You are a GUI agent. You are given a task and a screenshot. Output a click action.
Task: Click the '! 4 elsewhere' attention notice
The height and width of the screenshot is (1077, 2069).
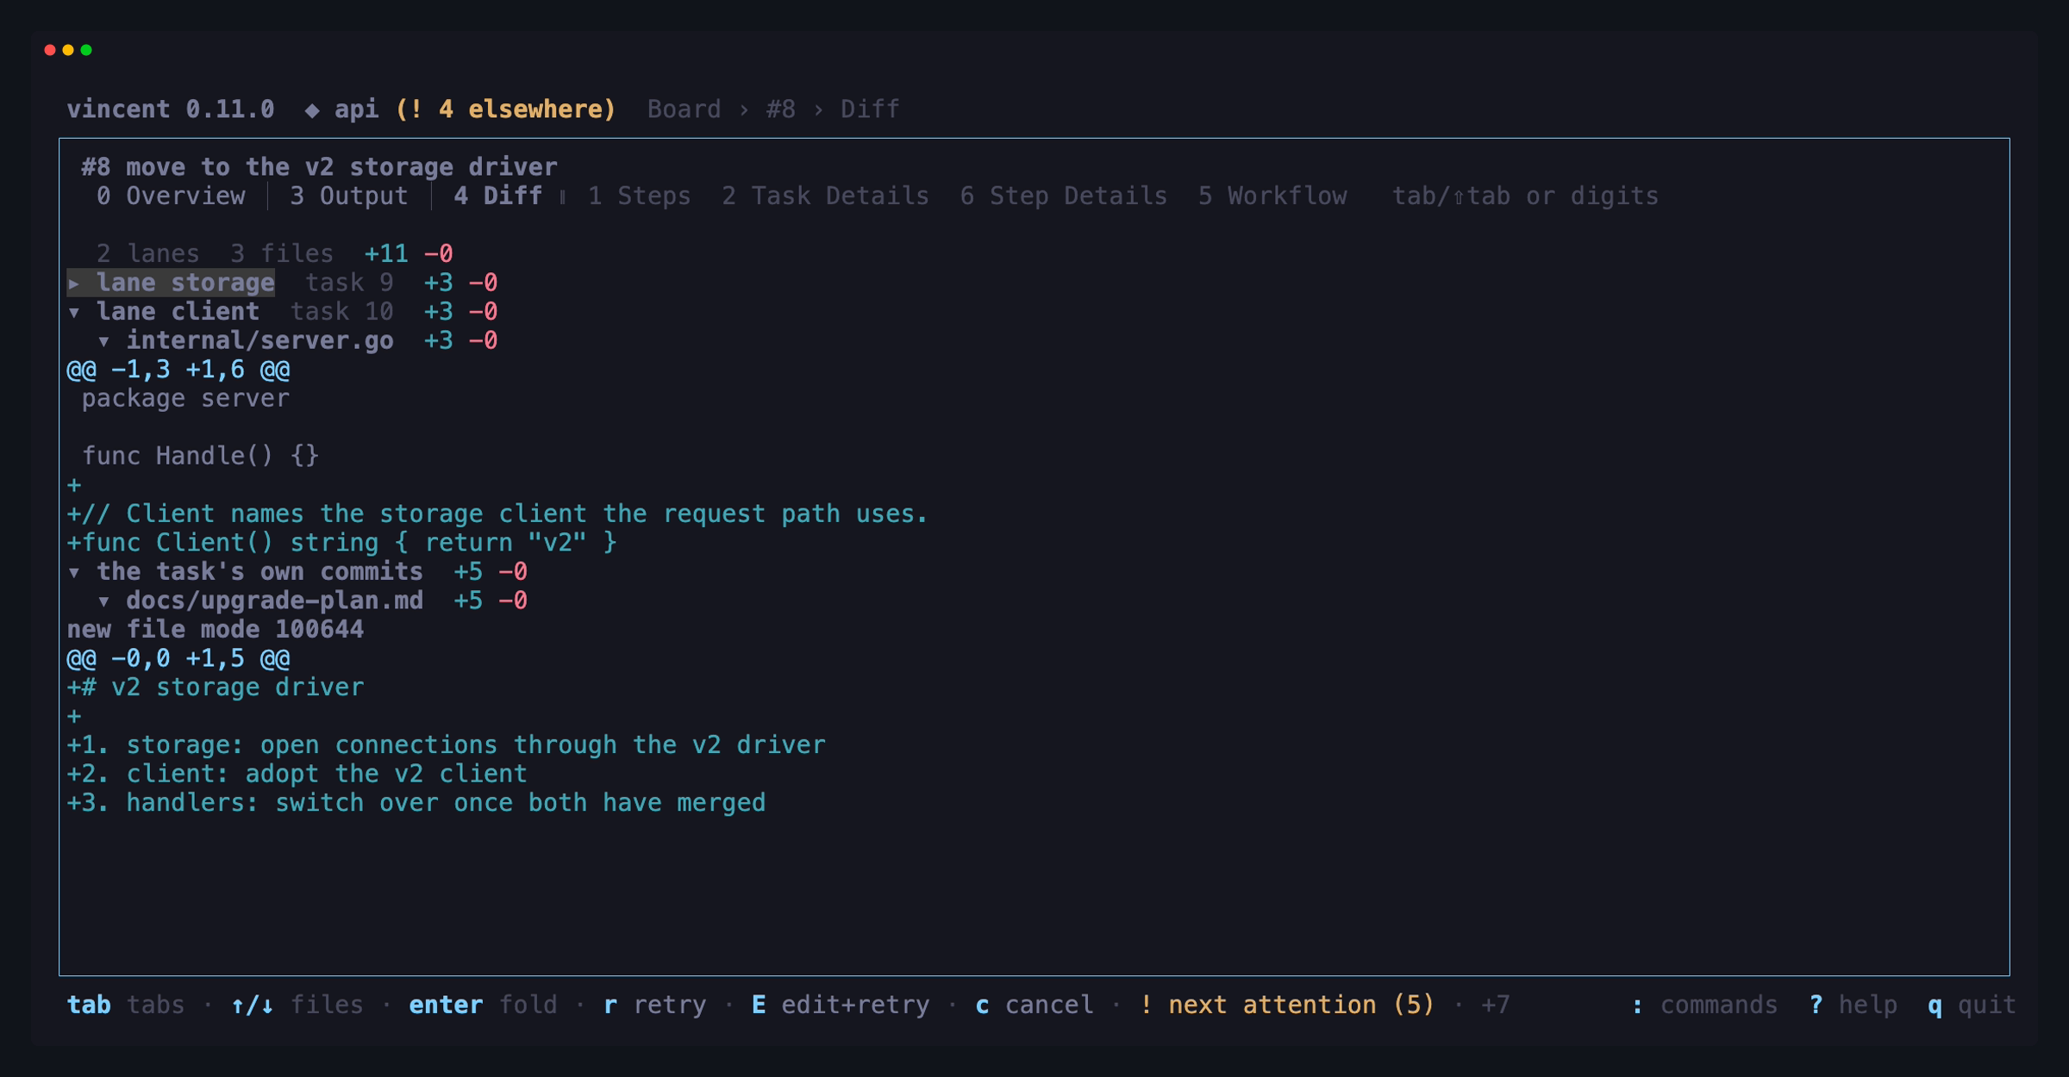[505, 109]
